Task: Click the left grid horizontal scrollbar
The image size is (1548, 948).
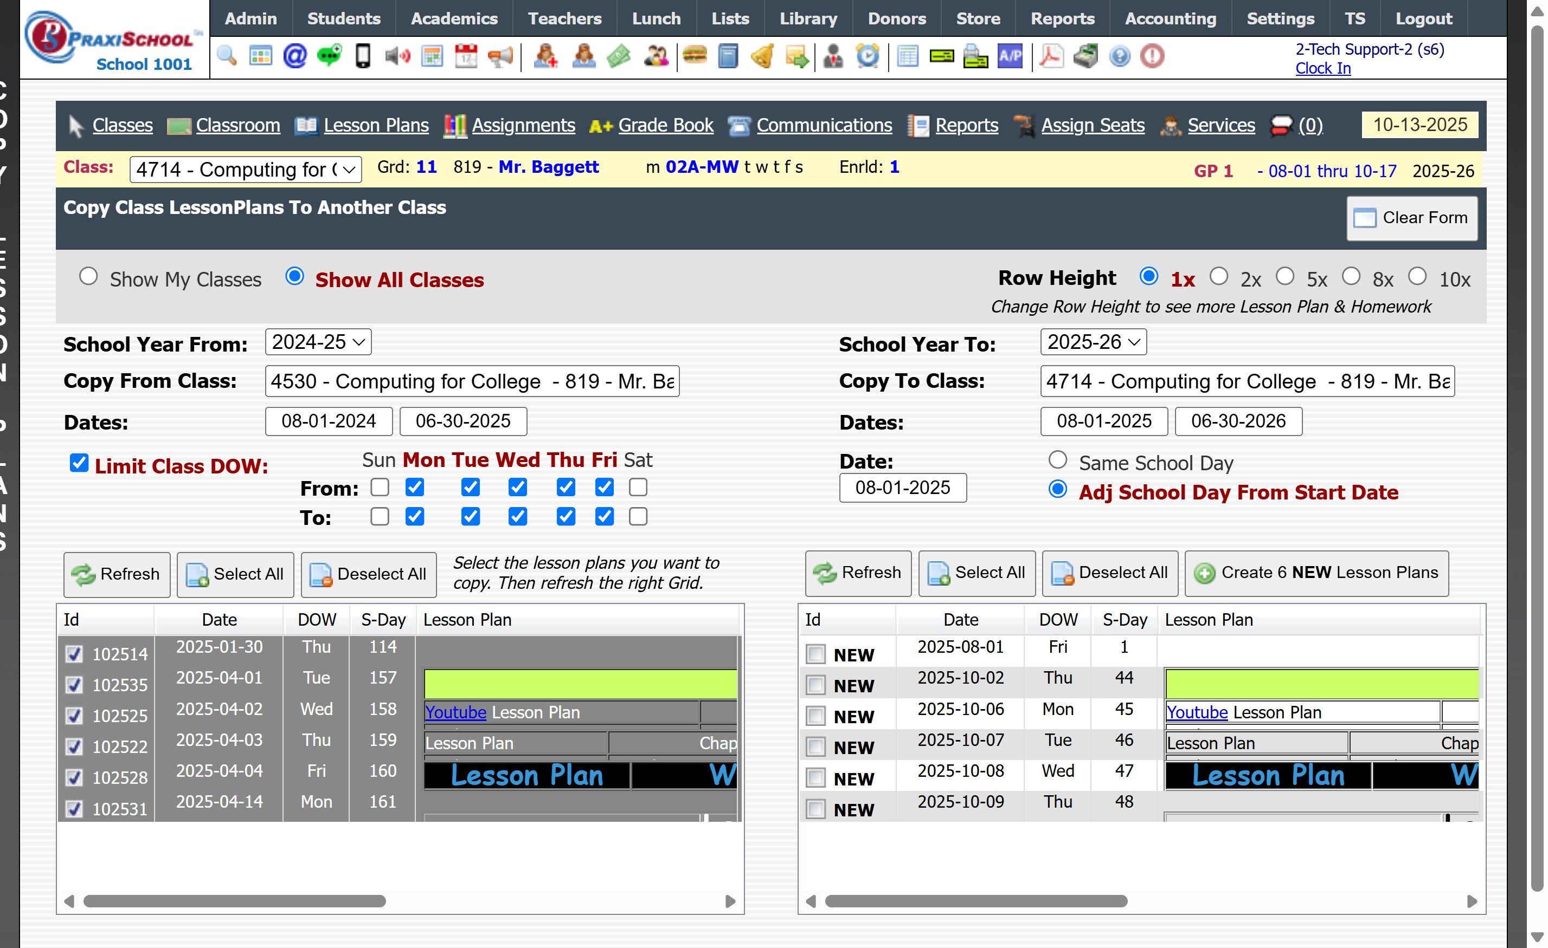Action: 234,901
